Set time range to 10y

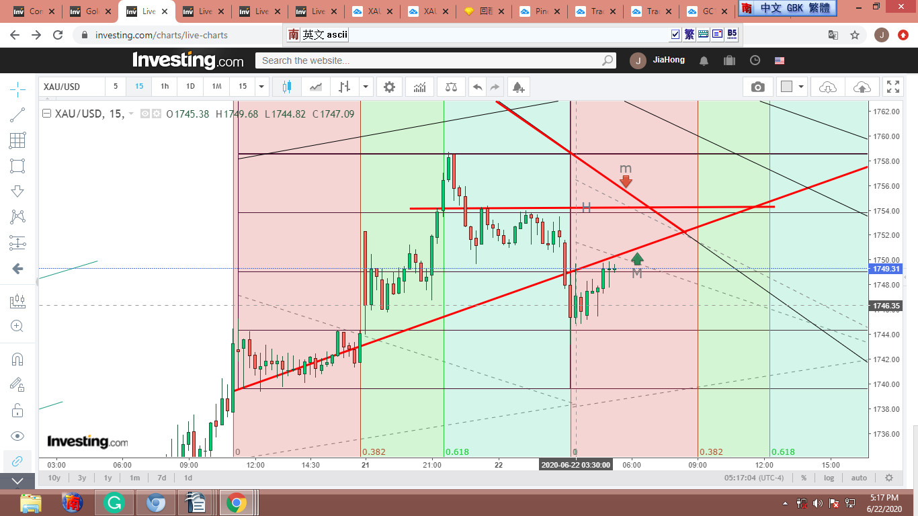coord(54,478)
